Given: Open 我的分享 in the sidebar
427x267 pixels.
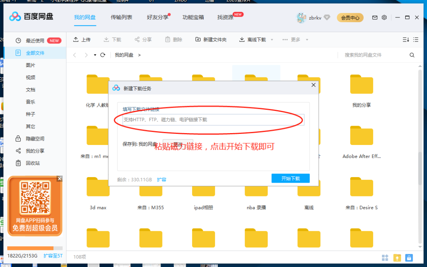Looking at the screenshot, I should 30,151.
